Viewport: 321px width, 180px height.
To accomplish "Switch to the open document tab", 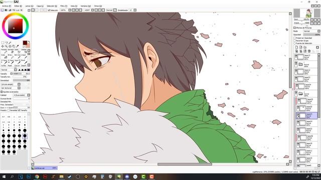I will [x=44, y=168].
